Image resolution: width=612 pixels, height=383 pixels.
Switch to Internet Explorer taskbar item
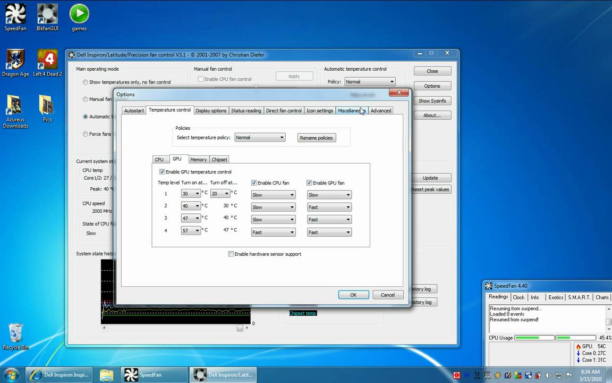click(59, 374)
